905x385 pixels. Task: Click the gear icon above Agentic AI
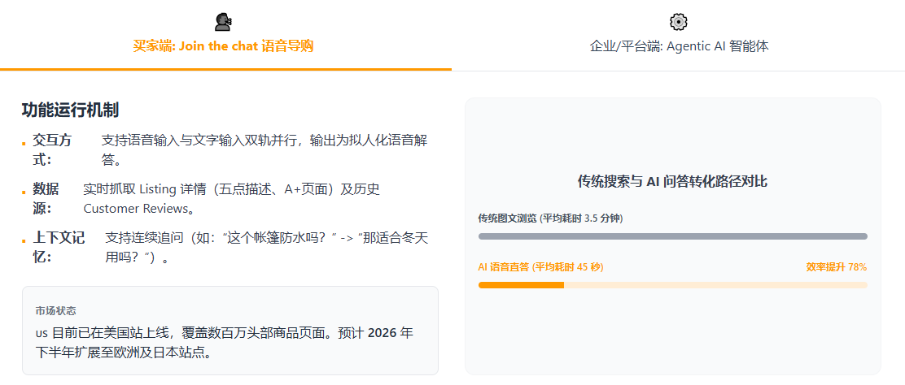679,22
